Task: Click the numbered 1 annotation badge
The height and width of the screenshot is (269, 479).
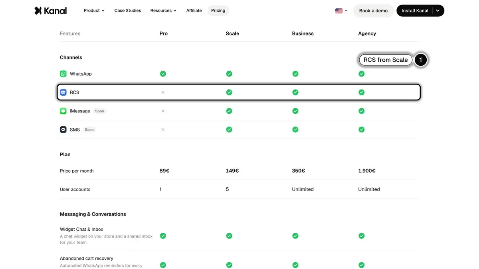Action: (420, 60)
